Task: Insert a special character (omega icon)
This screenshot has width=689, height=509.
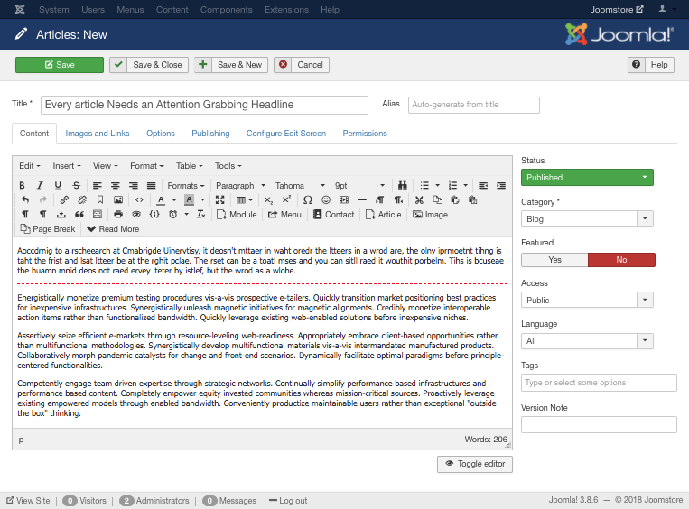Action: (x=308, y=199)
